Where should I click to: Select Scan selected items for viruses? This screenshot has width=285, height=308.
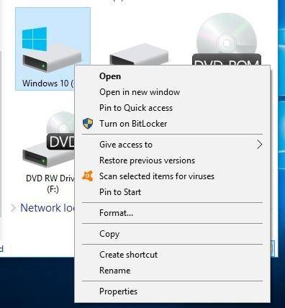pyautogui.click(x=172, y=176)
